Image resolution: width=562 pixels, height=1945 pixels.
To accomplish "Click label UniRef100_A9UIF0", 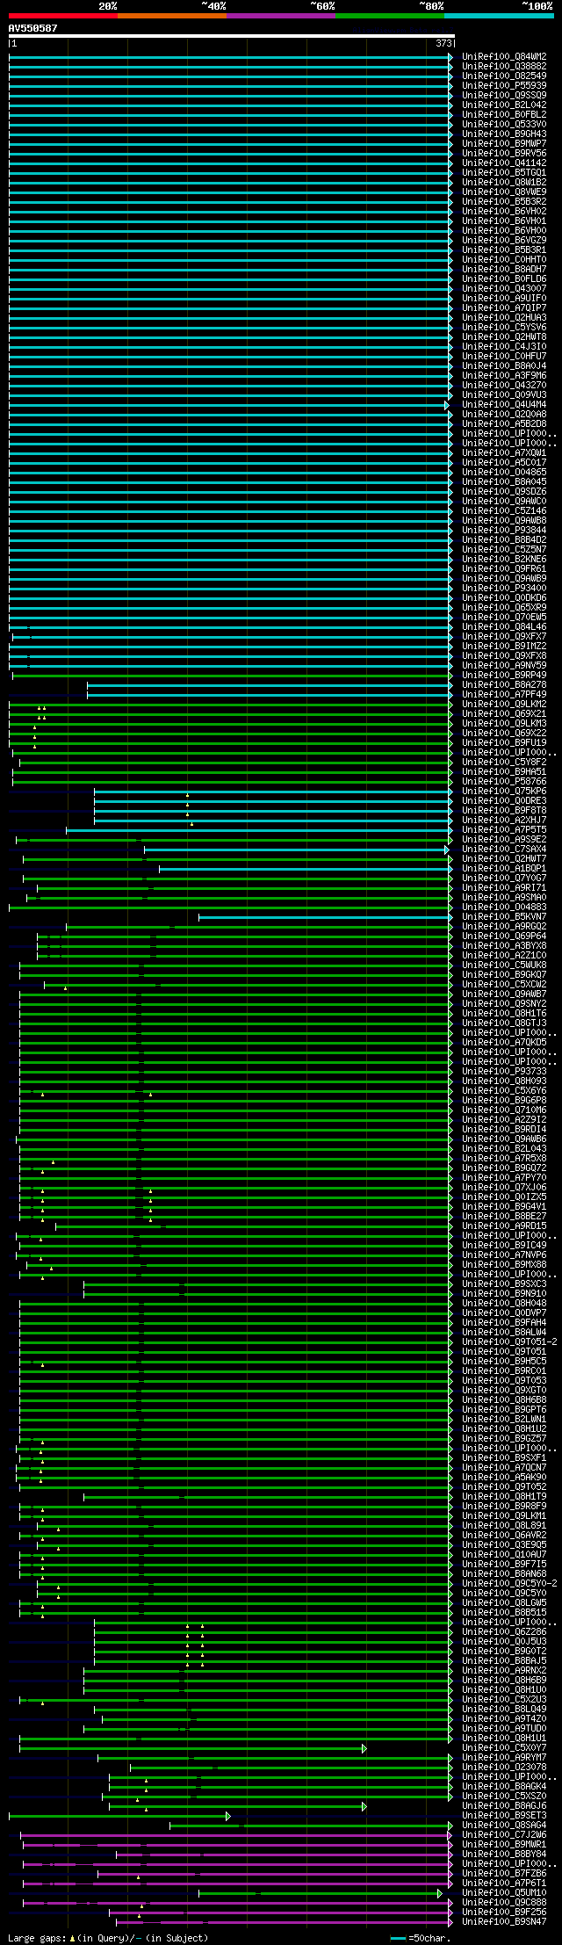I will click(504, 298).
